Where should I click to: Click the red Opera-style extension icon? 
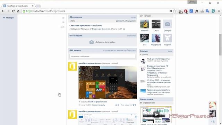coord(186,11)
